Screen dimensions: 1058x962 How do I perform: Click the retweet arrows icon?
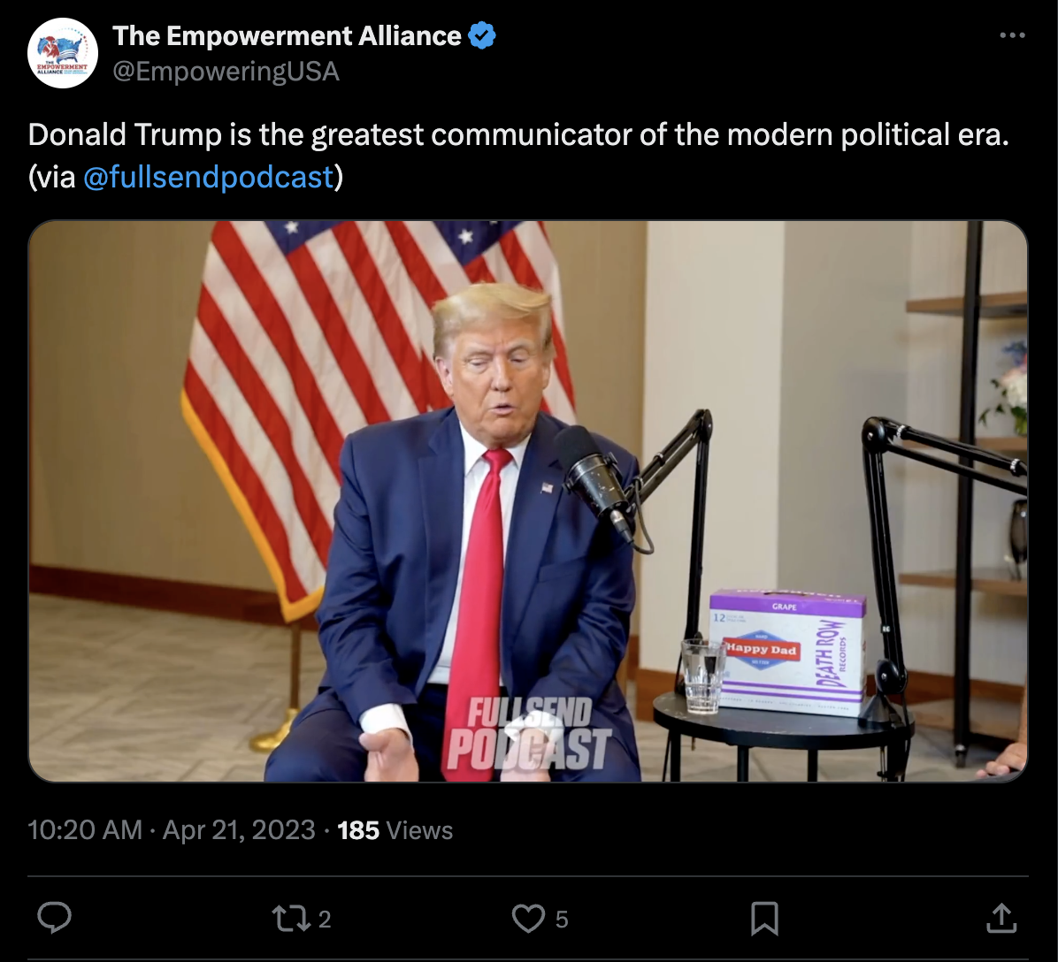click(x=291, y=918)
